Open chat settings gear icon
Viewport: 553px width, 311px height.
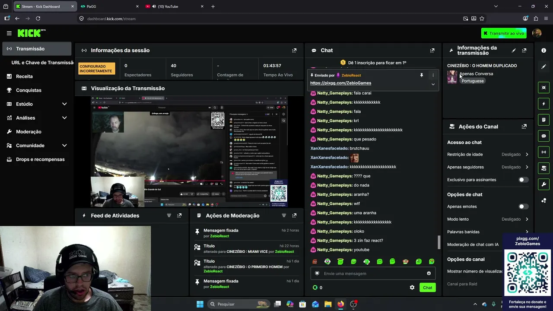[412, 288]
